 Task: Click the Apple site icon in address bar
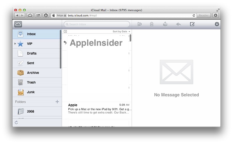(x=54, y=15)
